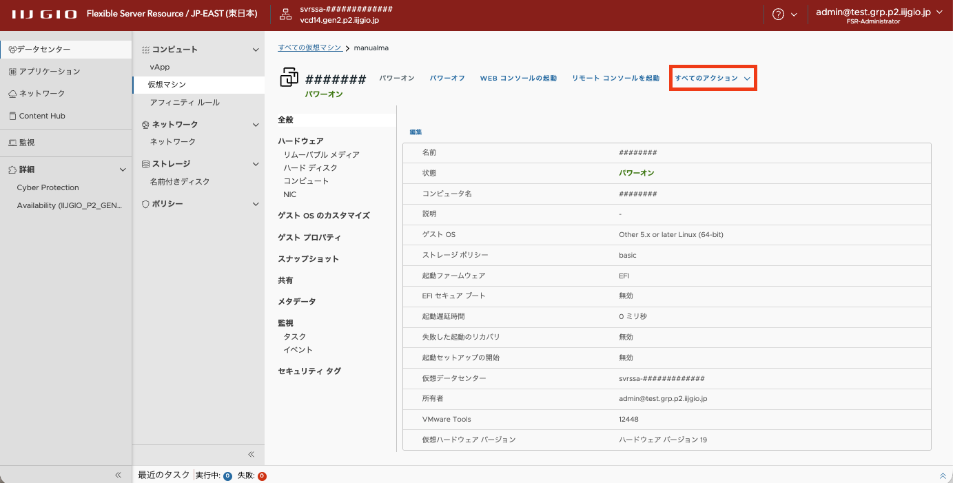
Task: Select 仮想マシン in compute menu
Action: [x=198, y=84]
